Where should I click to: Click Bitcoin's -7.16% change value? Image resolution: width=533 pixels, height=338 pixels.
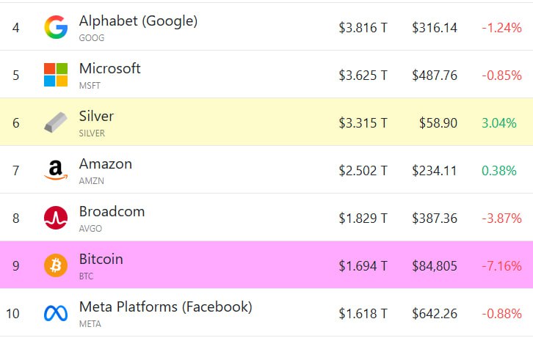pyautogui.click(x=501, y=265)
